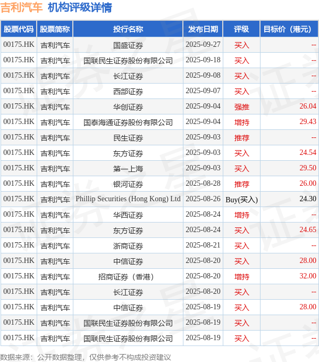Click 吉利汽车 in 民生证券 row
This screenshot has height=362, width=319.
coord(55,138)
